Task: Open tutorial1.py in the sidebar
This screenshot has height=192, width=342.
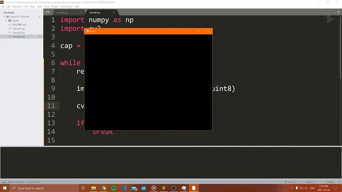Action: click(x=19, y=28)
